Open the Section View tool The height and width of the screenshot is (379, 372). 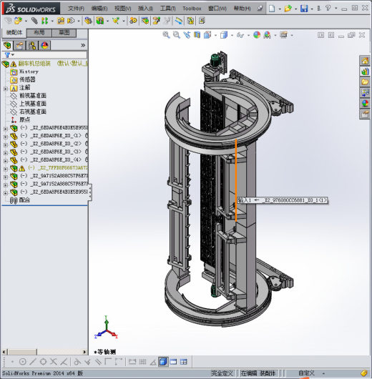pos(197,35)
